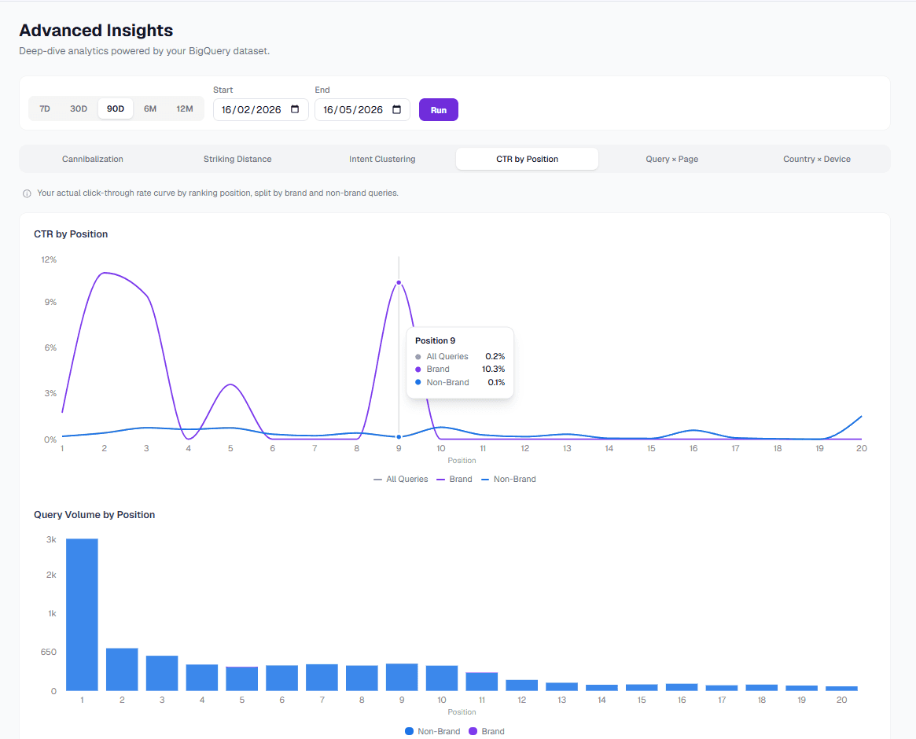Image resolution: width=916 pixels, height=739 pixels.
Task: Toggle the All Queries legend series
Action: (401, 479)
